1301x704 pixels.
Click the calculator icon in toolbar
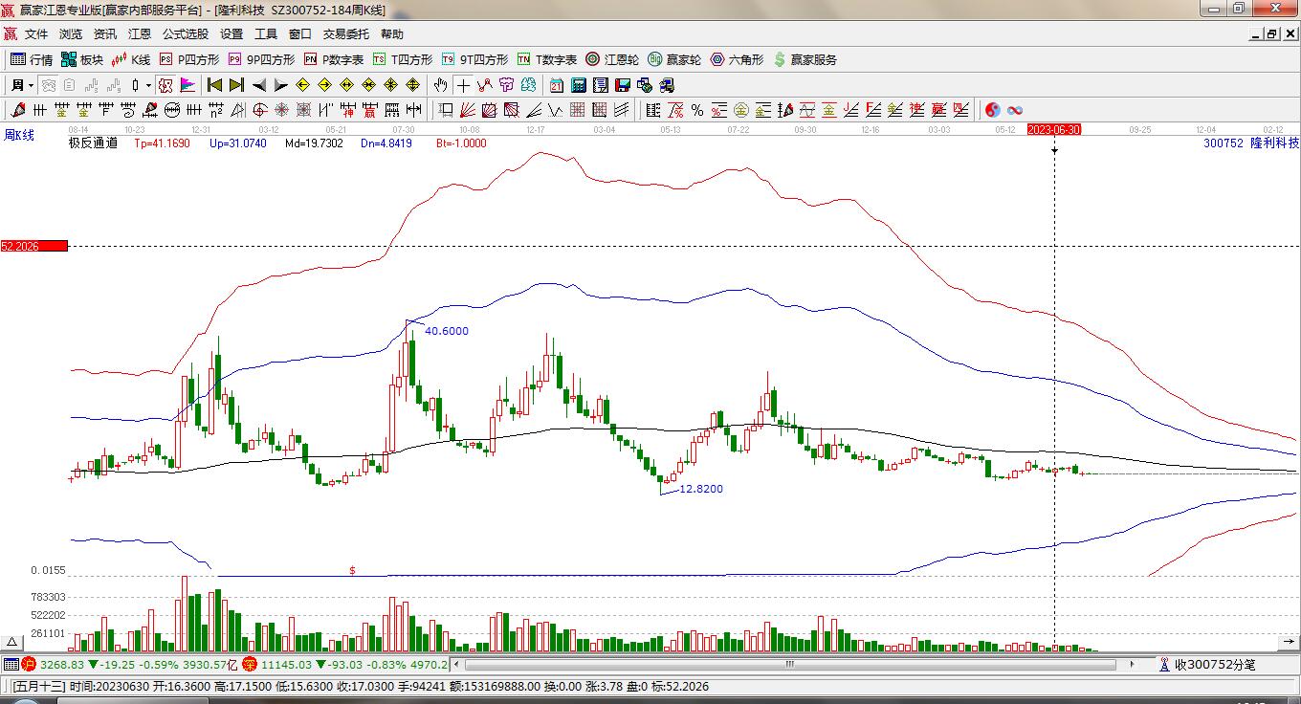[578, 85]
